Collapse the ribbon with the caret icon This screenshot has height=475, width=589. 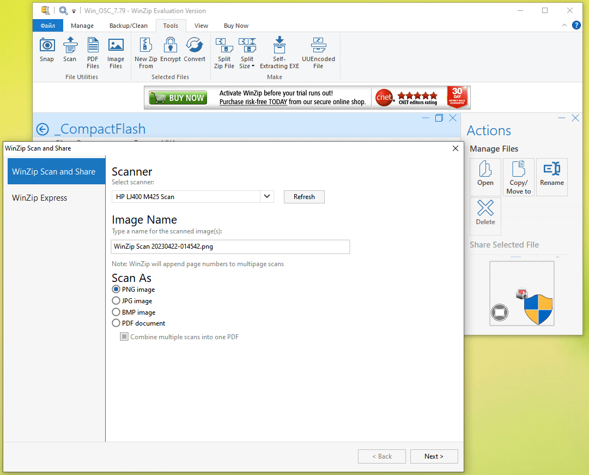[564, 25]
